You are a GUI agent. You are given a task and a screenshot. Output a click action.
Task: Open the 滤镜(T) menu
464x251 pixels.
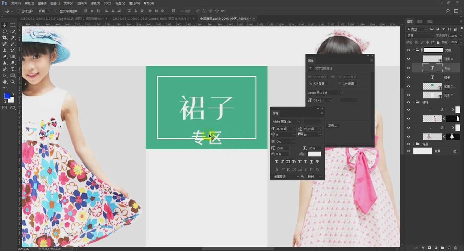(95, 3)
